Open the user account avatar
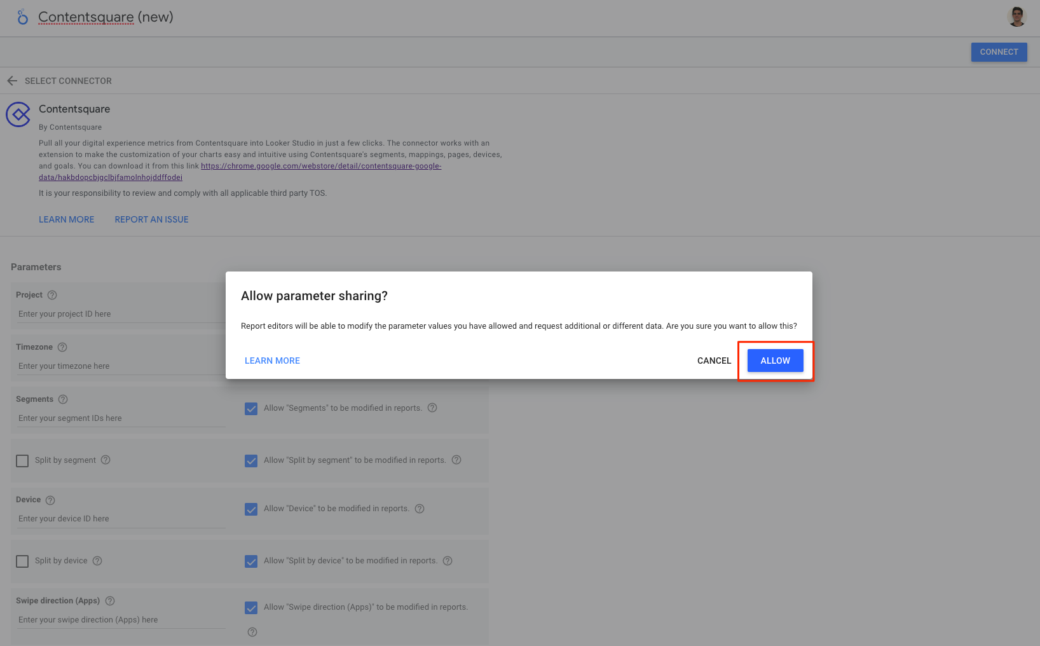The image size is (1040, 646). (x=1017, y=17)
